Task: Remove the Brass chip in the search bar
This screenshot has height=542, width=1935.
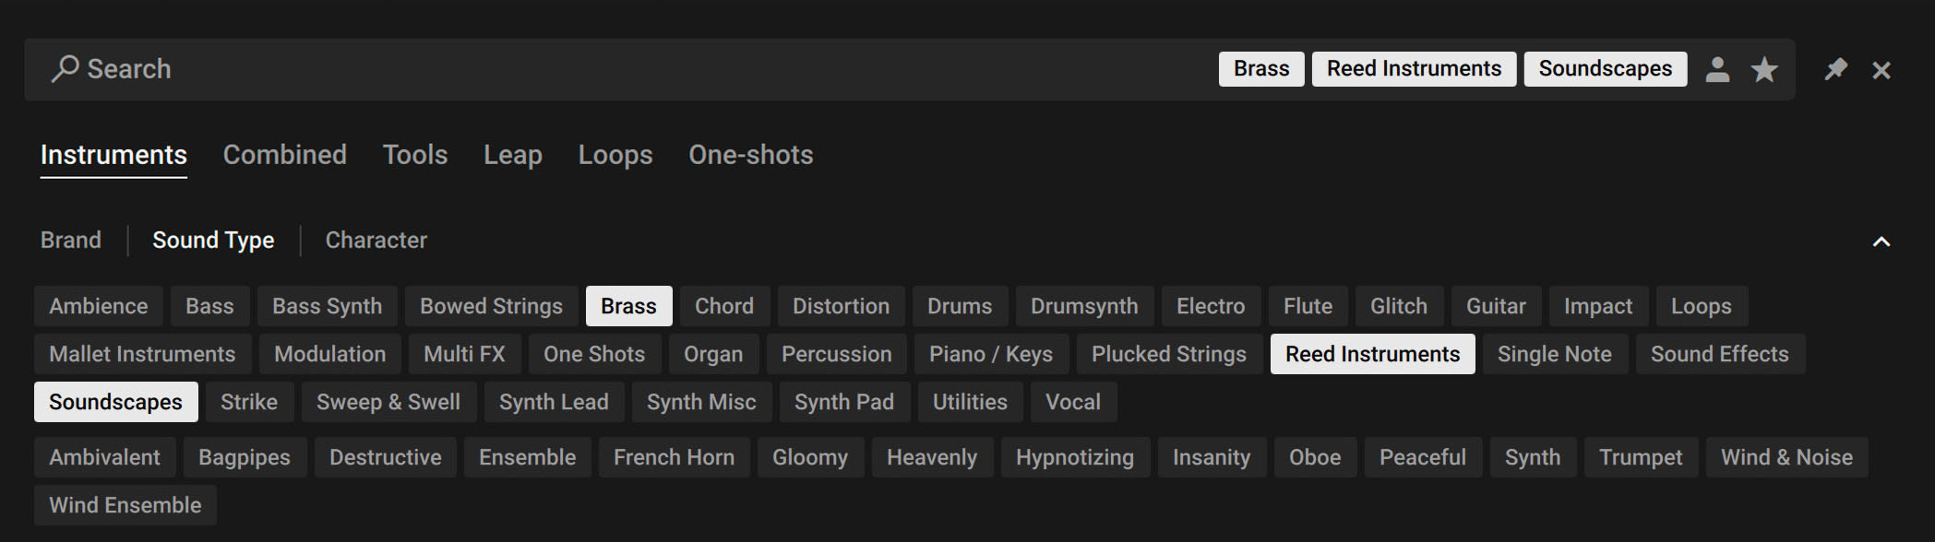Action: point(1260,69)
